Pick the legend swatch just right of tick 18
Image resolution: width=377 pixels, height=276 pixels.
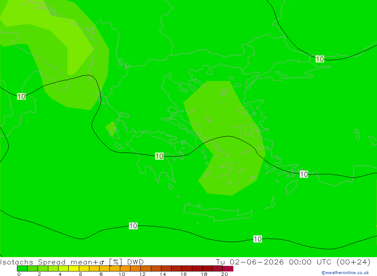pos(207,268)
